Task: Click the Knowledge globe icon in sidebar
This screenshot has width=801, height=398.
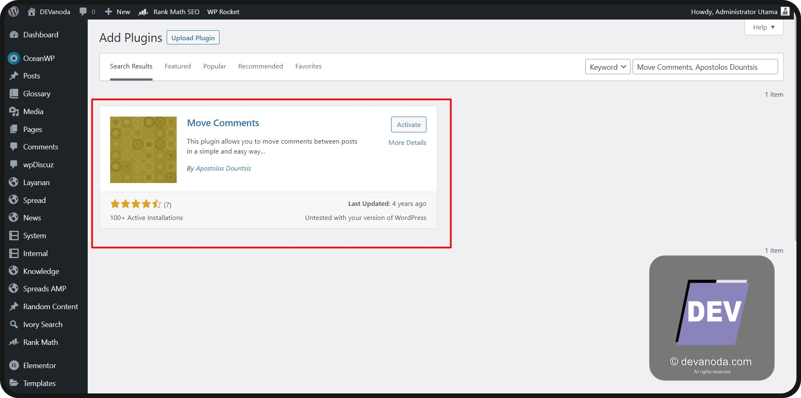Action: click(x=14, y=271)
